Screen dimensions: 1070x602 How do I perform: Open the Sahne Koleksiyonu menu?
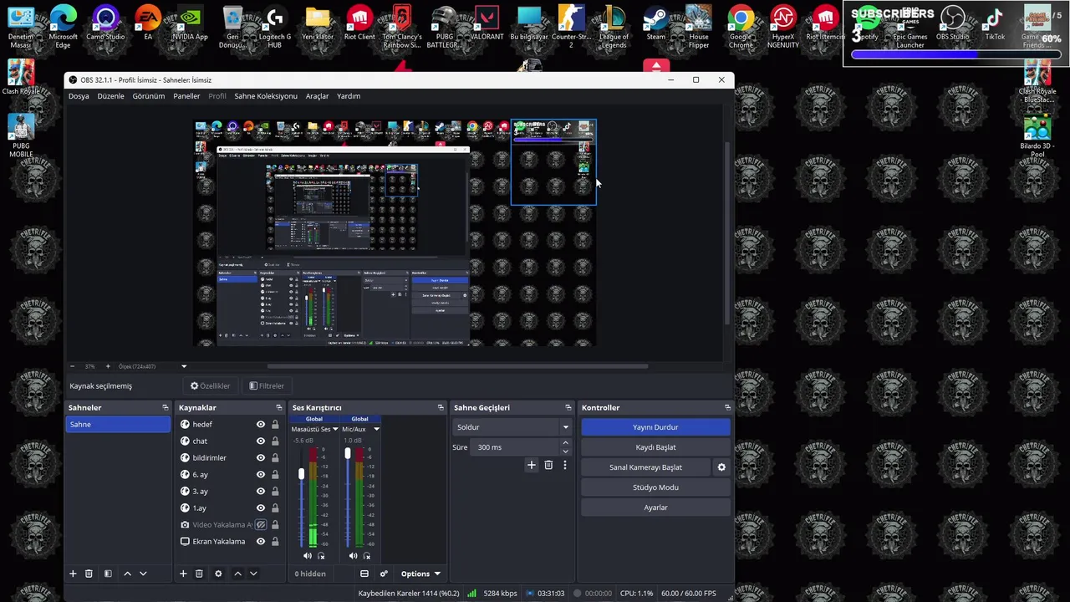coord(266,96)
